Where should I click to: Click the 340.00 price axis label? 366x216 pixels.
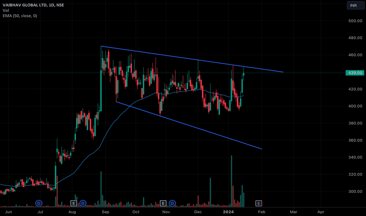[x=355, y=157]
